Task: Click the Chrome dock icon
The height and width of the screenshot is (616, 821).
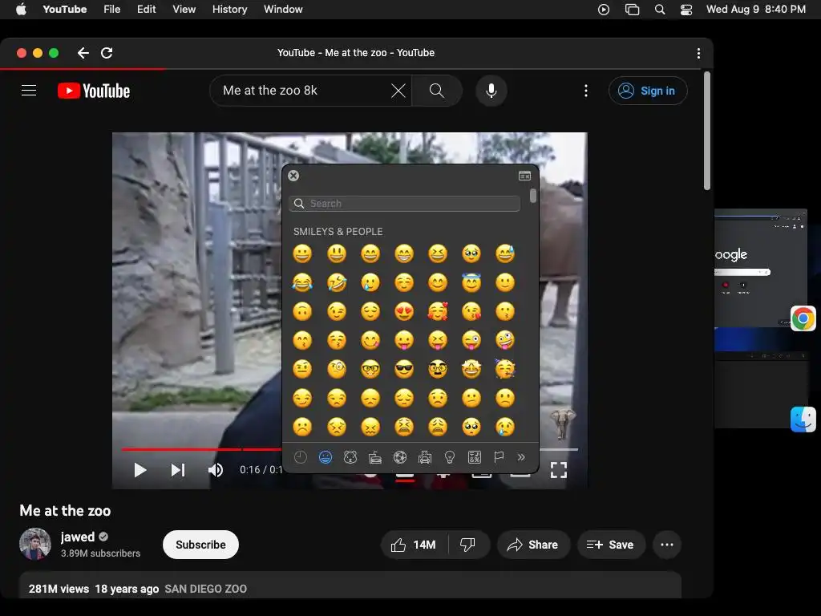Action: 803,318
